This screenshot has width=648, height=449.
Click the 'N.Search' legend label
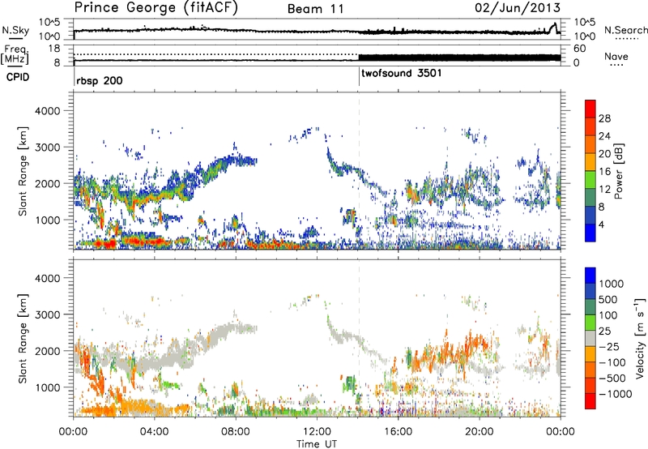625,30
